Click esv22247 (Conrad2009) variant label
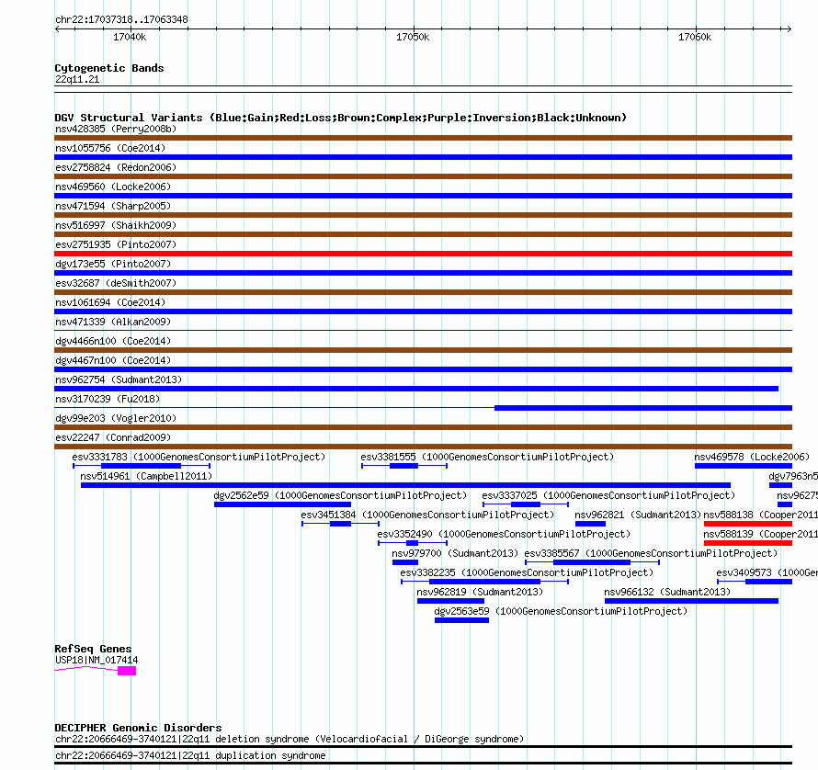Image resolution: width=818 pixels, height=770 pixels. pyautogui.click(x=113, y=437)
